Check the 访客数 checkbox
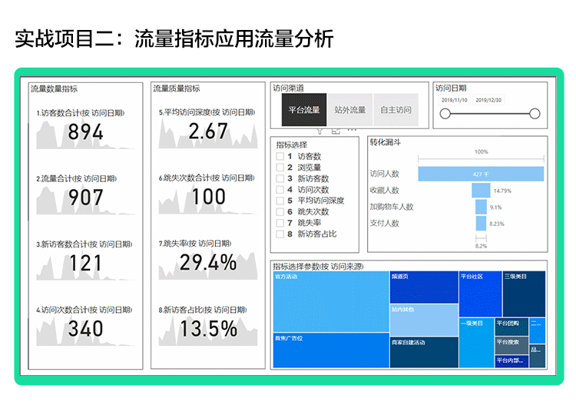576x405 pixels. pyautogui.click(x=280, y=157)
